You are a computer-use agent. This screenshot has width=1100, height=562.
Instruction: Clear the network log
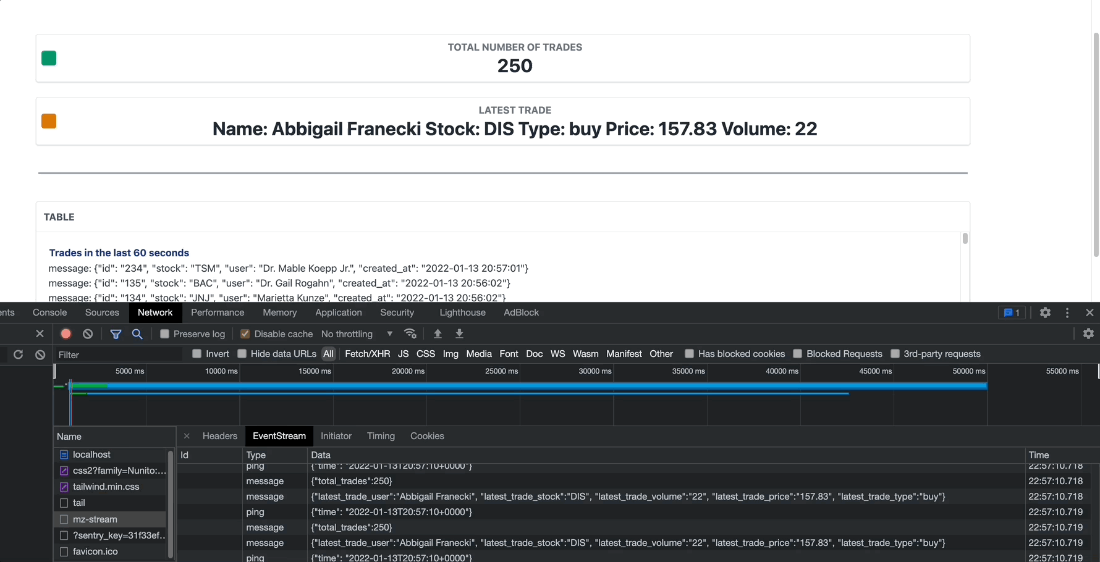pos(88,333)
